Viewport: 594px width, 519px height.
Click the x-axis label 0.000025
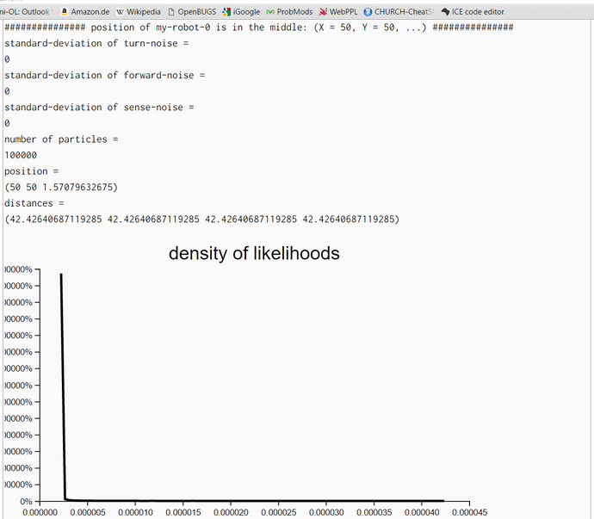[278, 513]
